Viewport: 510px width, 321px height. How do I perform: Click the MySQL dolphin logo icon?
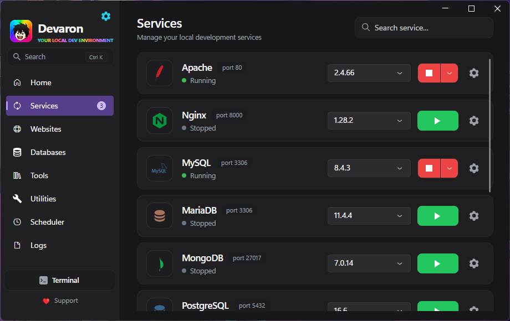click(160, 168)
